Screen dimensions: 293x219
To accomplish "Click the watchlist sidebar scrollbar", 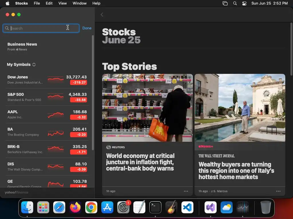I will (x=93, y=93).
